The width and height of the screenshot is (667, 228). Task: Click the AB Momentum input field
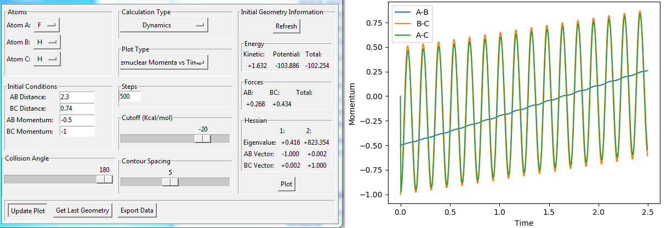tap(77, 119)
